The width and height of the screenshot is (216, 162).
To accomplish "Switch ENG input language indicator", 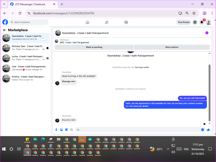I will pyautogui.click(x=186, y=149).
